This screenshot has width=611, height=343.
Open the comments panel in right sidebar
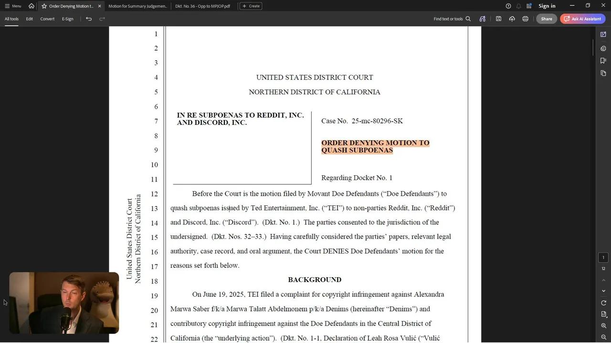(x=603, y=48)
